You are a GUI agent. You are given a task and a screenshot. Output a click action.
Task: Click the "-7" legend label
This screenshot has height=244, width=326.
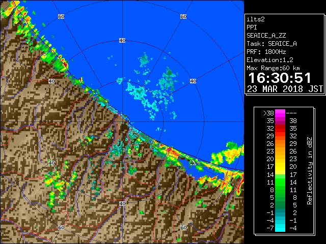[270, 228]
